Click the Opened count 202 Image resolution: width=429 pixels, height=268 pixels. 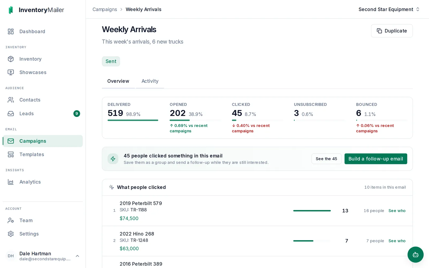177,113
